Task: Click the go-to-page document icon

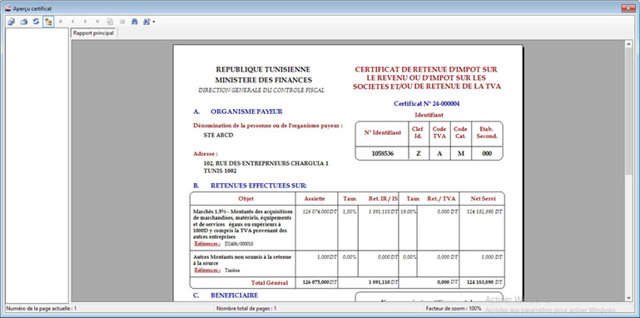Action: [110, 22]
